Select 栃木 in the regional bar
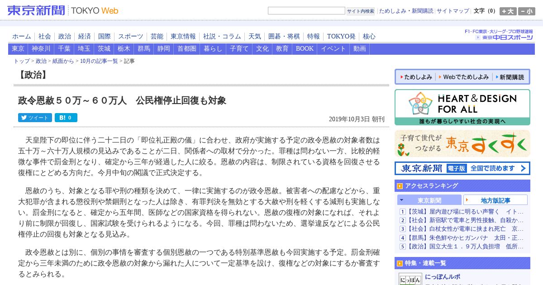This screenshot has width=543, height=285. pyautogui.click(x=124, y=49)
